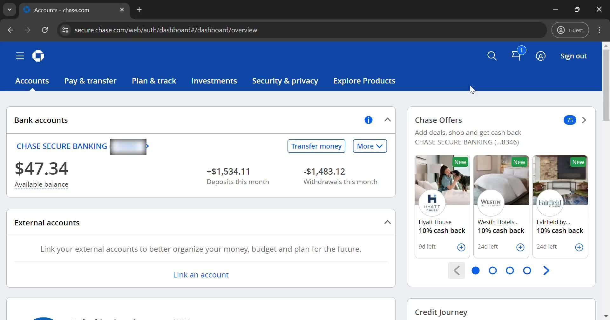The image size is (610, 320).
Task: Add the Westin Hotels offer with plus icon
Action: (x=520, y=247)
